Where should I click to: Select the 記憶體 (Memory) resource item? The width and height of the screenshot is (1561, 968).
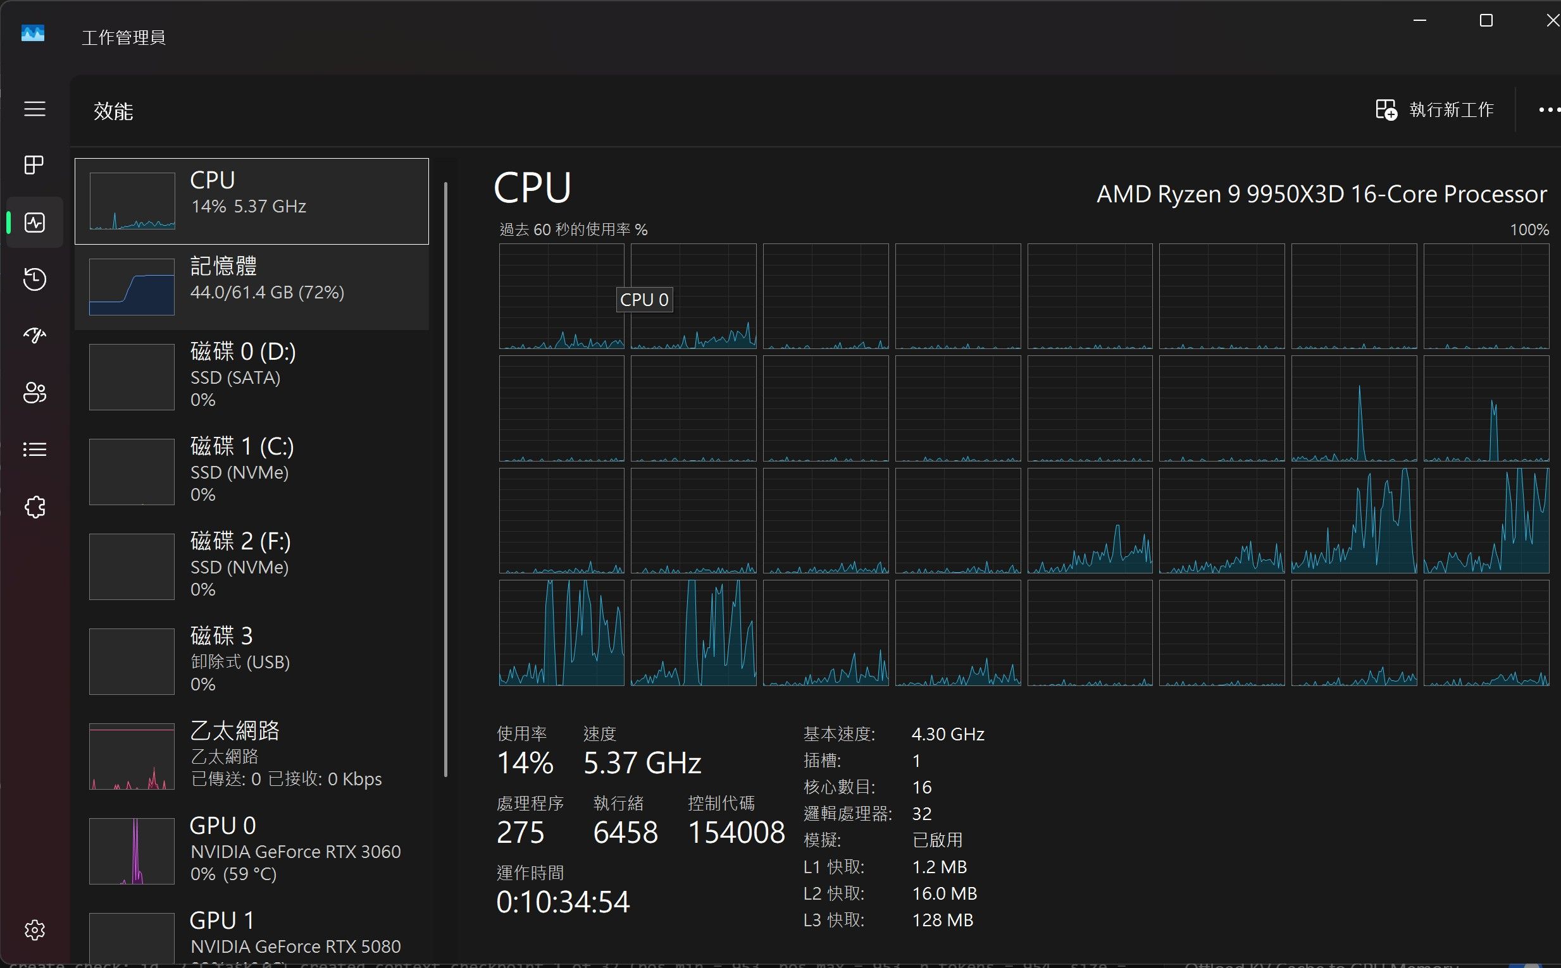[252, 287]
